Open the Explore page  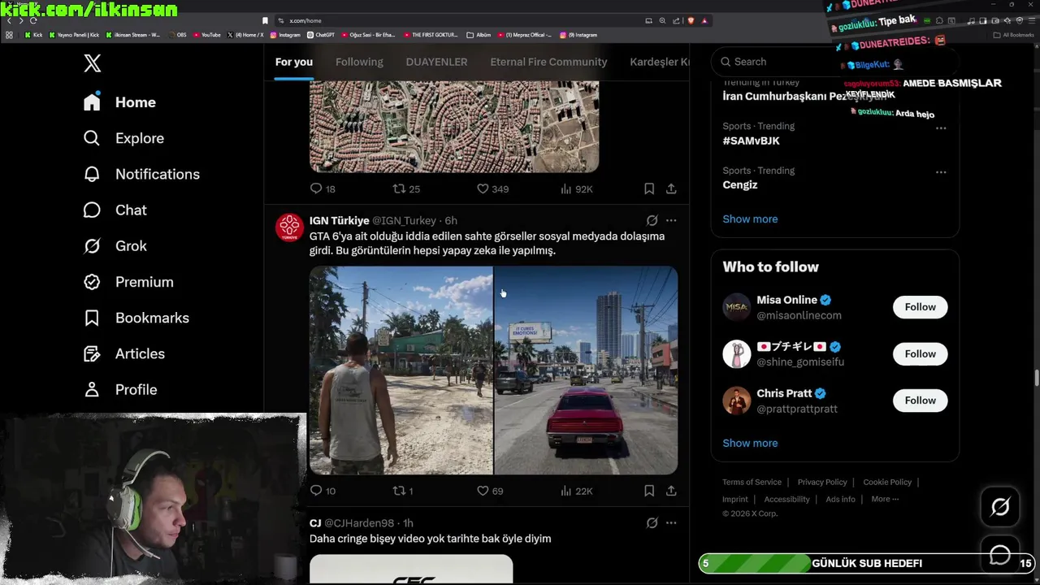pos(123,138)
